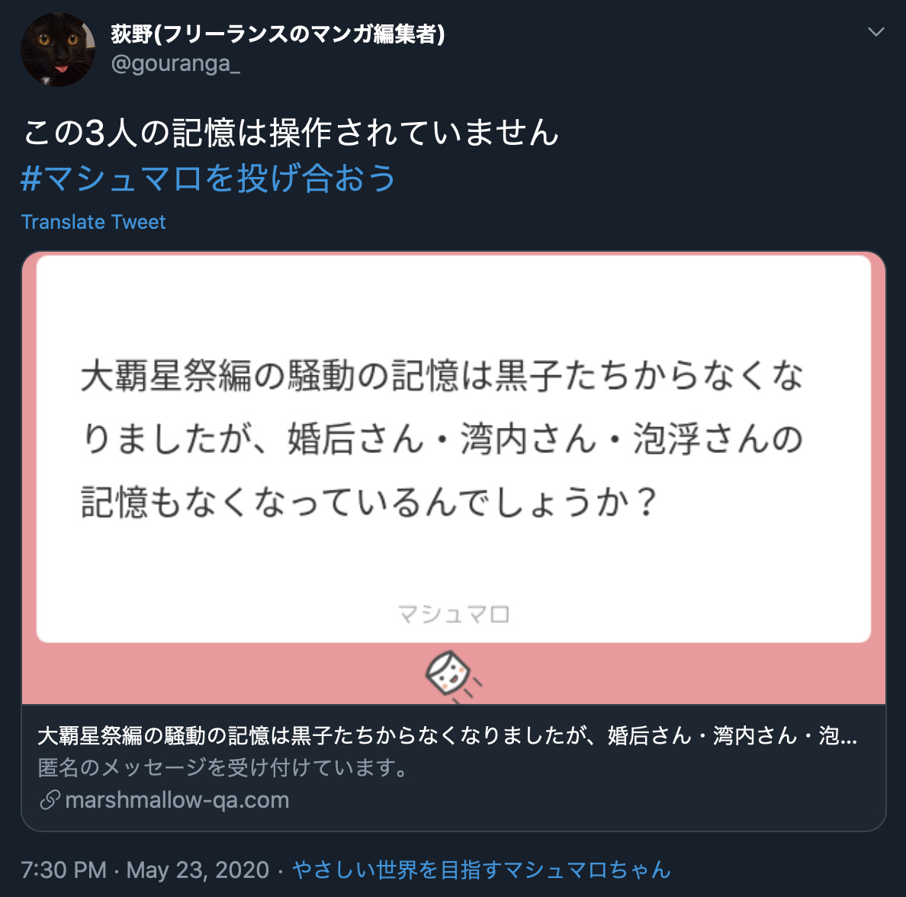Click the question's first line 大覇星祭編の騒動の記憶

coord(442,376)
